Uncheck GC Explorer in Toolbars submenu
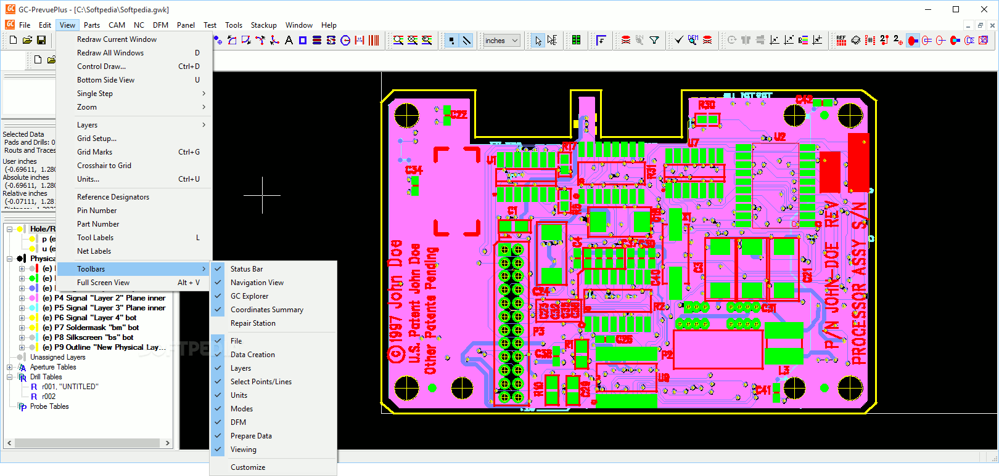This screenshot has height=476, width=999. (x=249, y=296)
